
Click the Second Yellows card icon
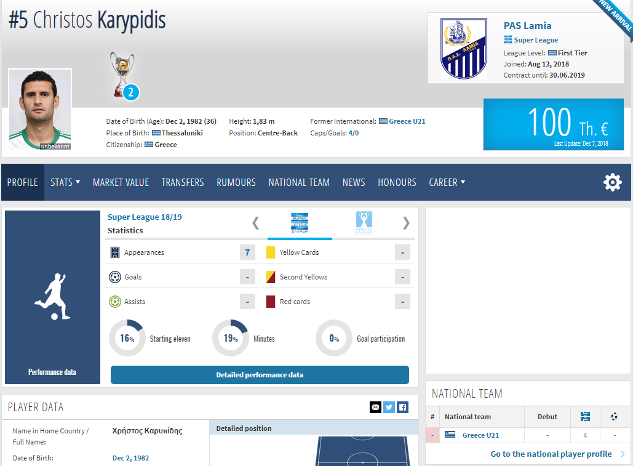click(271, 277)
